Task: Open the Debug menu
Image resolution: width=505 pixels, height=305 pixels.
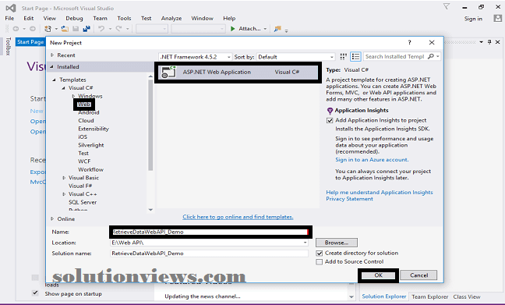Action: [x=74, y=19]
